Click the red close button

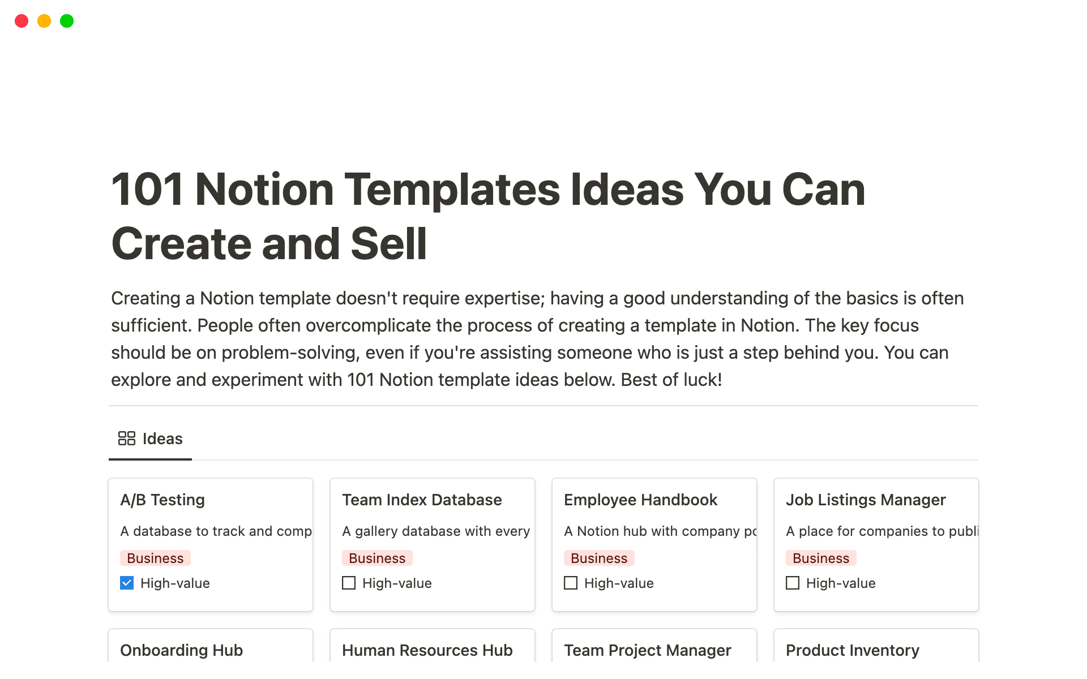[22, 21]
